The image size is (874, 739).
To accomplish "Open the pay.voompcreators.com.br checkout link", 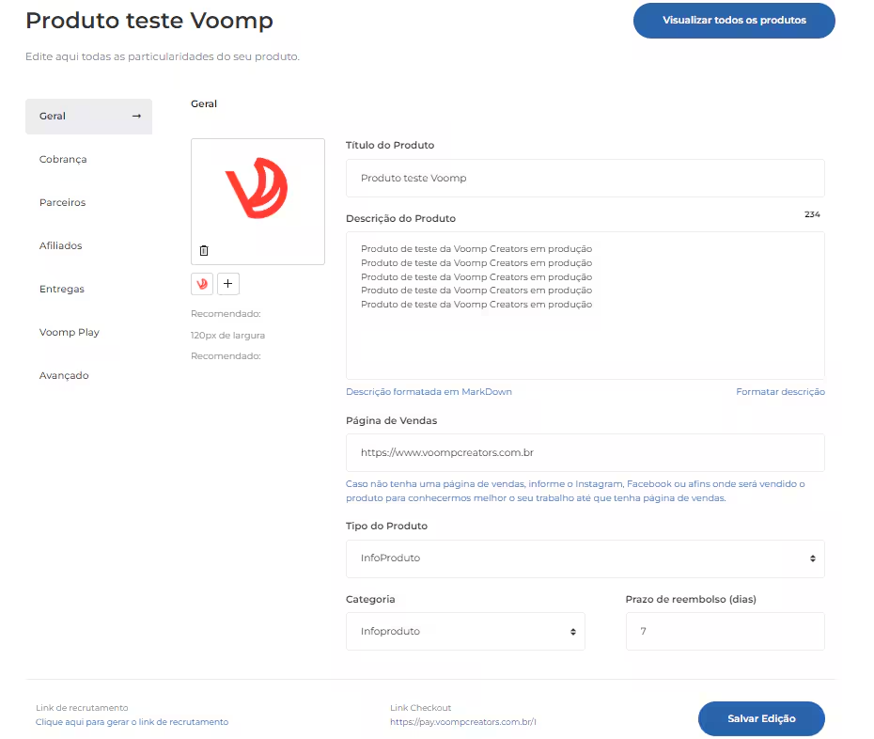I will [463, 722].
